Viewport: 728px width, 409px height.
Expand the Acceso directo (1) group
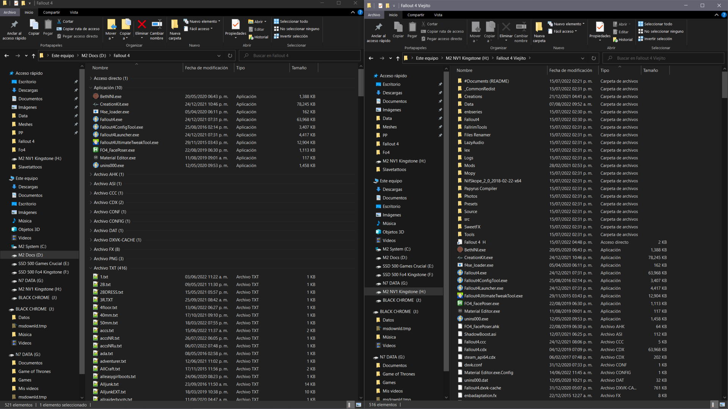[x=91, y=78]
